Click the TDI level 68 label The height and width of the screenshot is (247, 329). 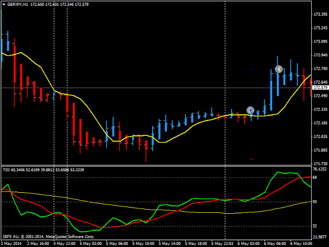[x=314, y=177]
